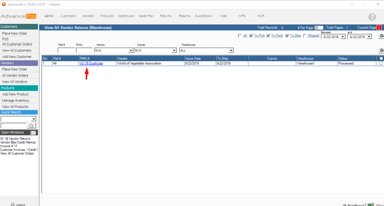Click the # Per Page input field
The height and width of the screenshot is (206, 384).
pyautogui.click(x=319, y=28)
